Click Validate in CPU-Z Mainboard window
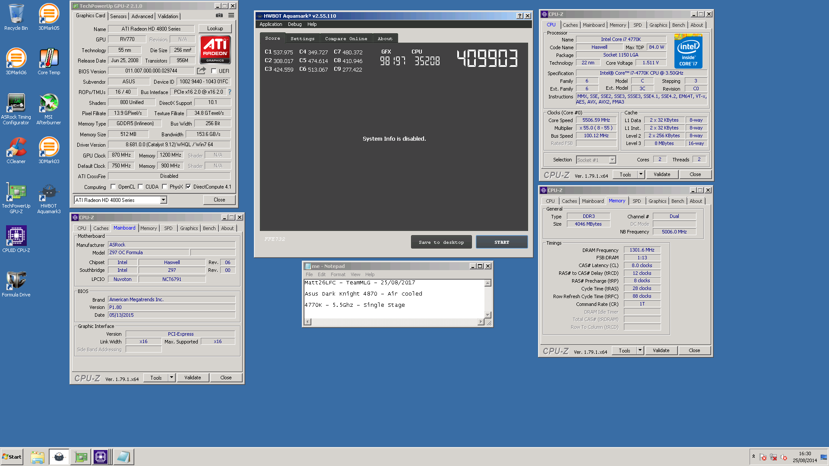Viewport: 829px width, 466px height. pyautogui.click(x=193, y=378)
